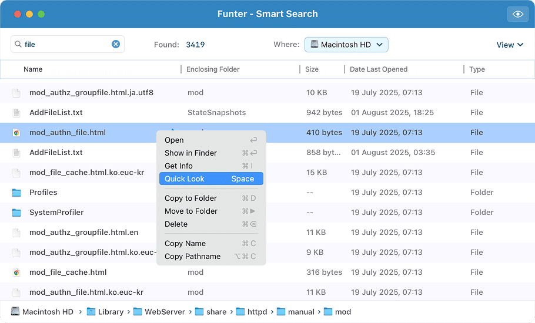Expand the View menu dropdown
This screenshot has width=535, height=323.
coord(510,45)
